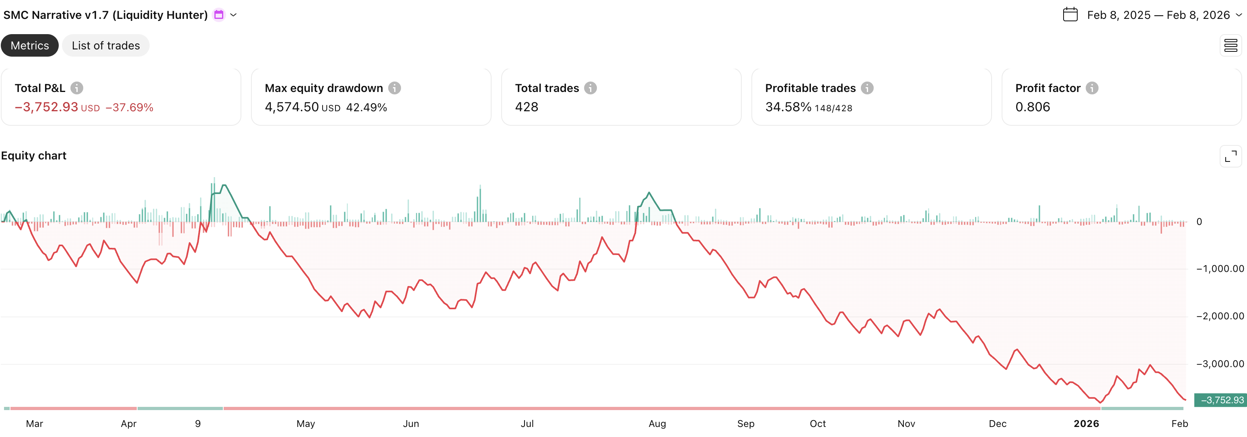Click the green April segment on the bottom bar
Viewport: 1247px width, 437px height.
point(179,408)
